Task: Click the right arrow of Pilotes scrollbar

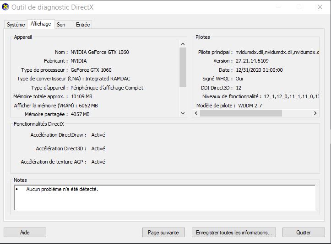Action: (315, 113)
